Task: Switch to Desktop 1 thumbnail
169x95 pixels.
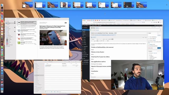Action: point(27,5)
